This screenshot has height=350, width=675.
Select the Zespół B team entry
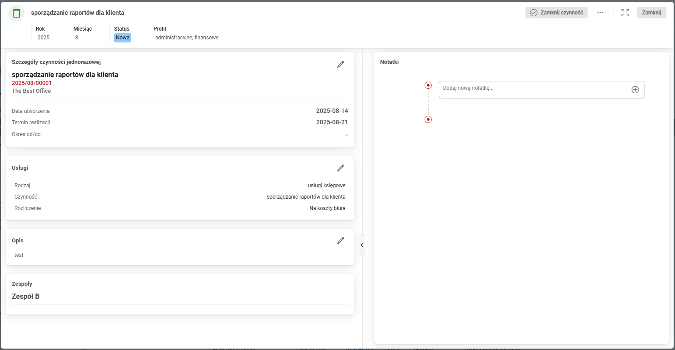[x=26, y=297]
